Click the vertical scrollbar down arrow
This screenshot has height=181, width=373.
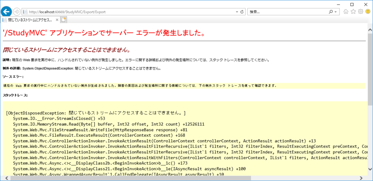pos(370,169)
